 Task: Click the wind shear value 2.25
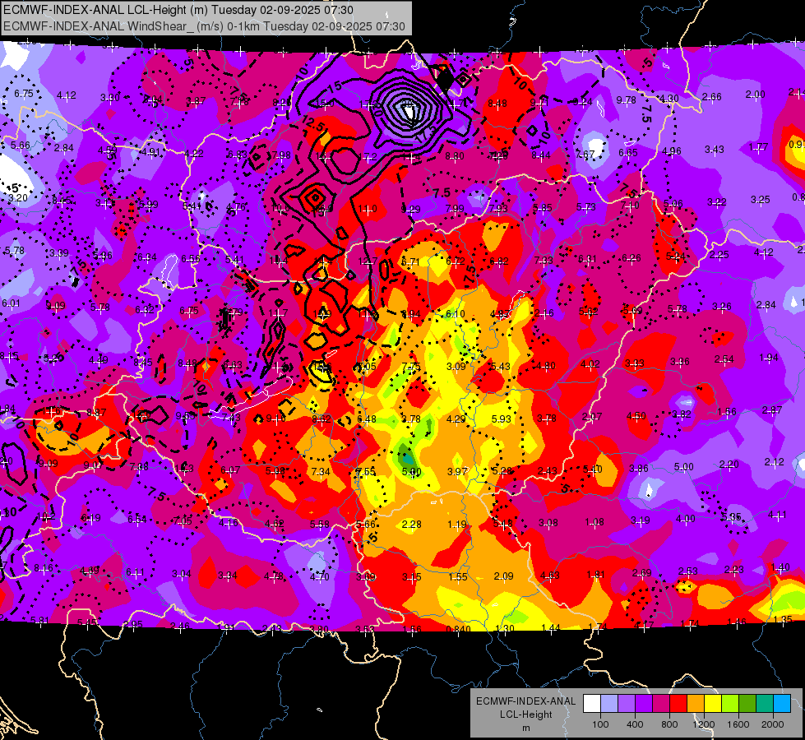pyautogui.click(x=719, y=255)
